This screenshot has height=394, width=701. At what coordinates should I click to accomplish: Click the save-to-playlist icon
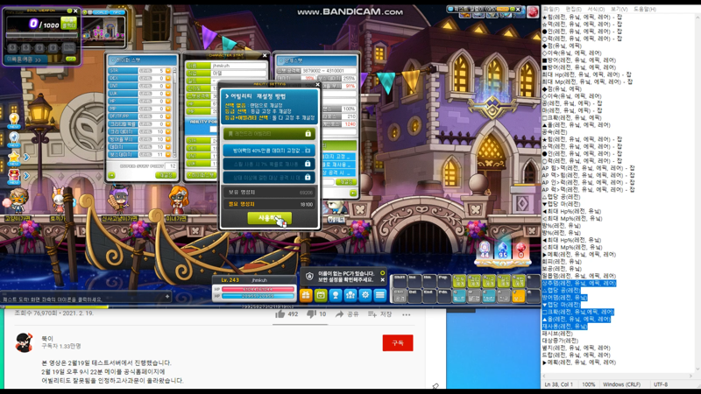coord(372,314)
